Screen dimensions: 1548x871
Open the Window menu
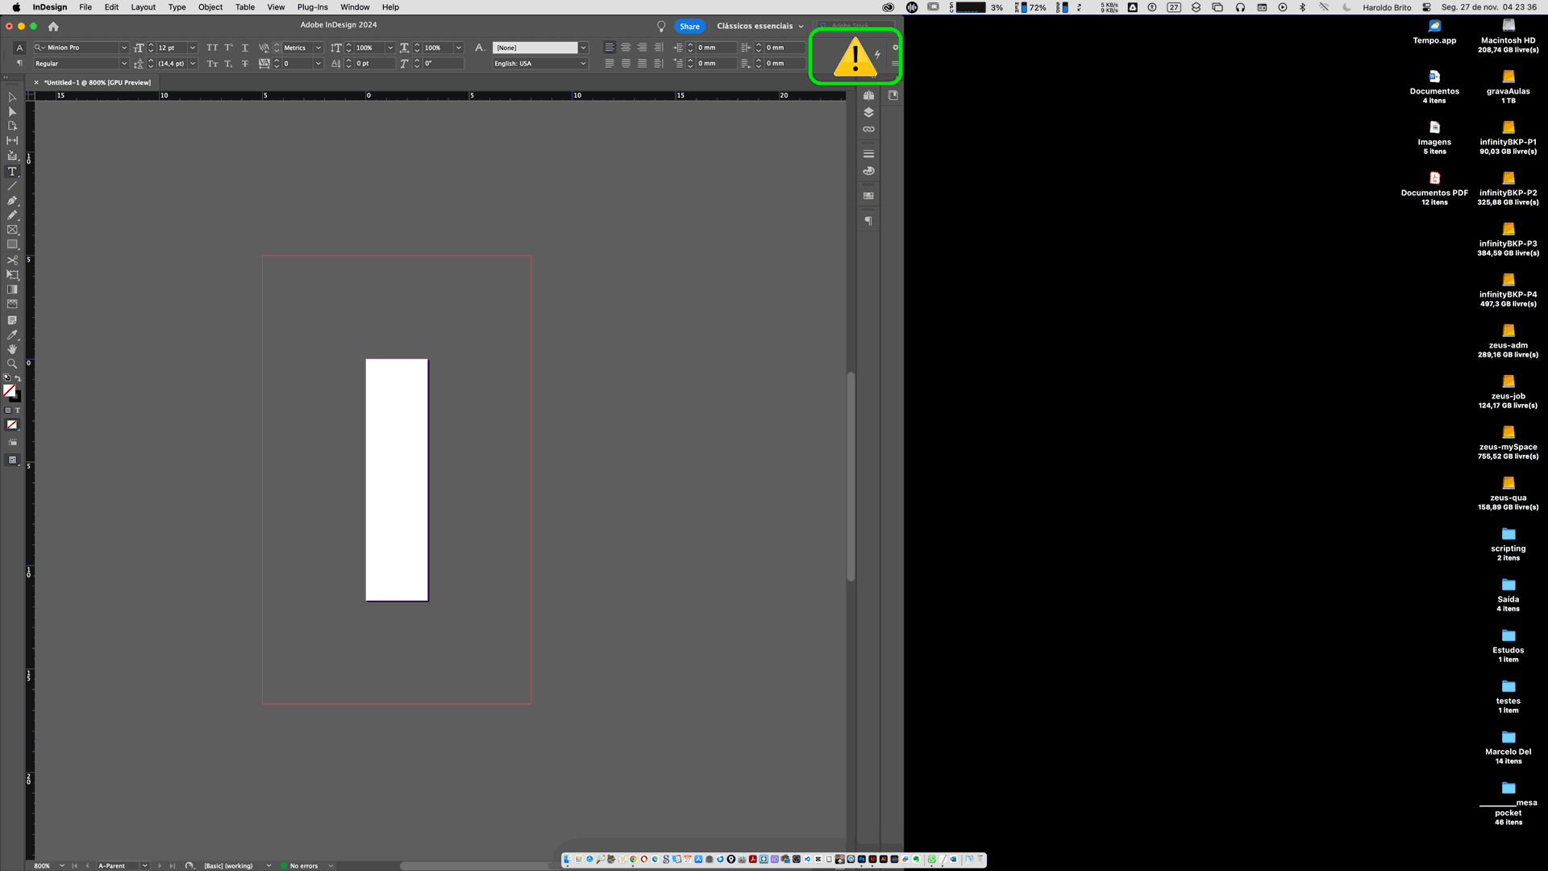point(355,7)
